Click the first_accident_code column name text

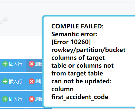(80, 97)
